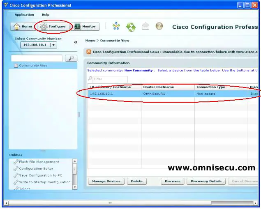Close the Cisco Configuration Professional window
261x209 pixels.
point(255,5)
